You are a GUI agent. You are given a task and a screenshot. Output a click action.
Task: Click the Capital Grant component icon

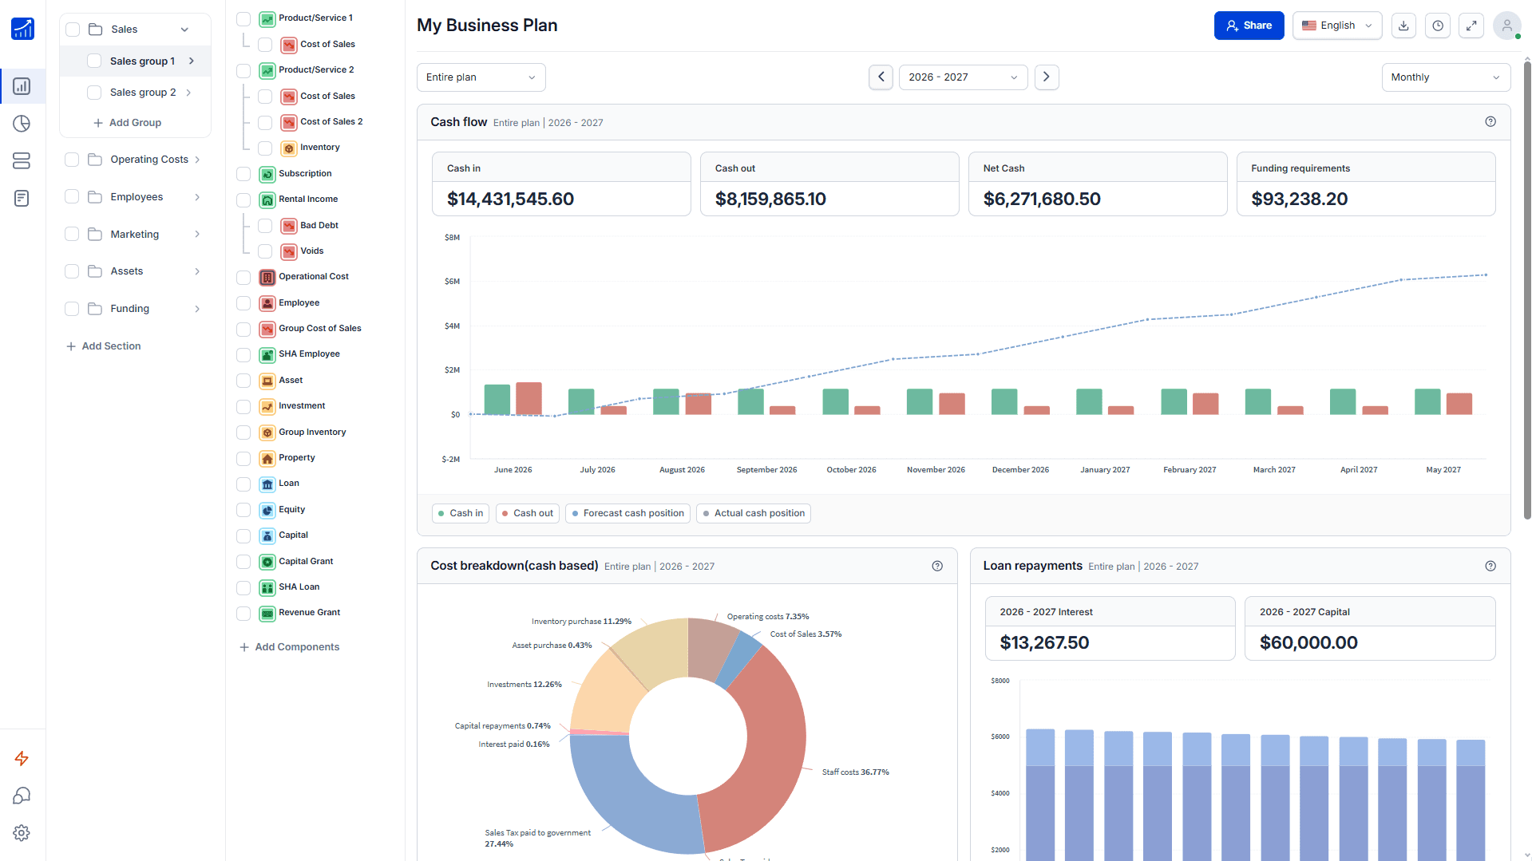pos(267,562)
